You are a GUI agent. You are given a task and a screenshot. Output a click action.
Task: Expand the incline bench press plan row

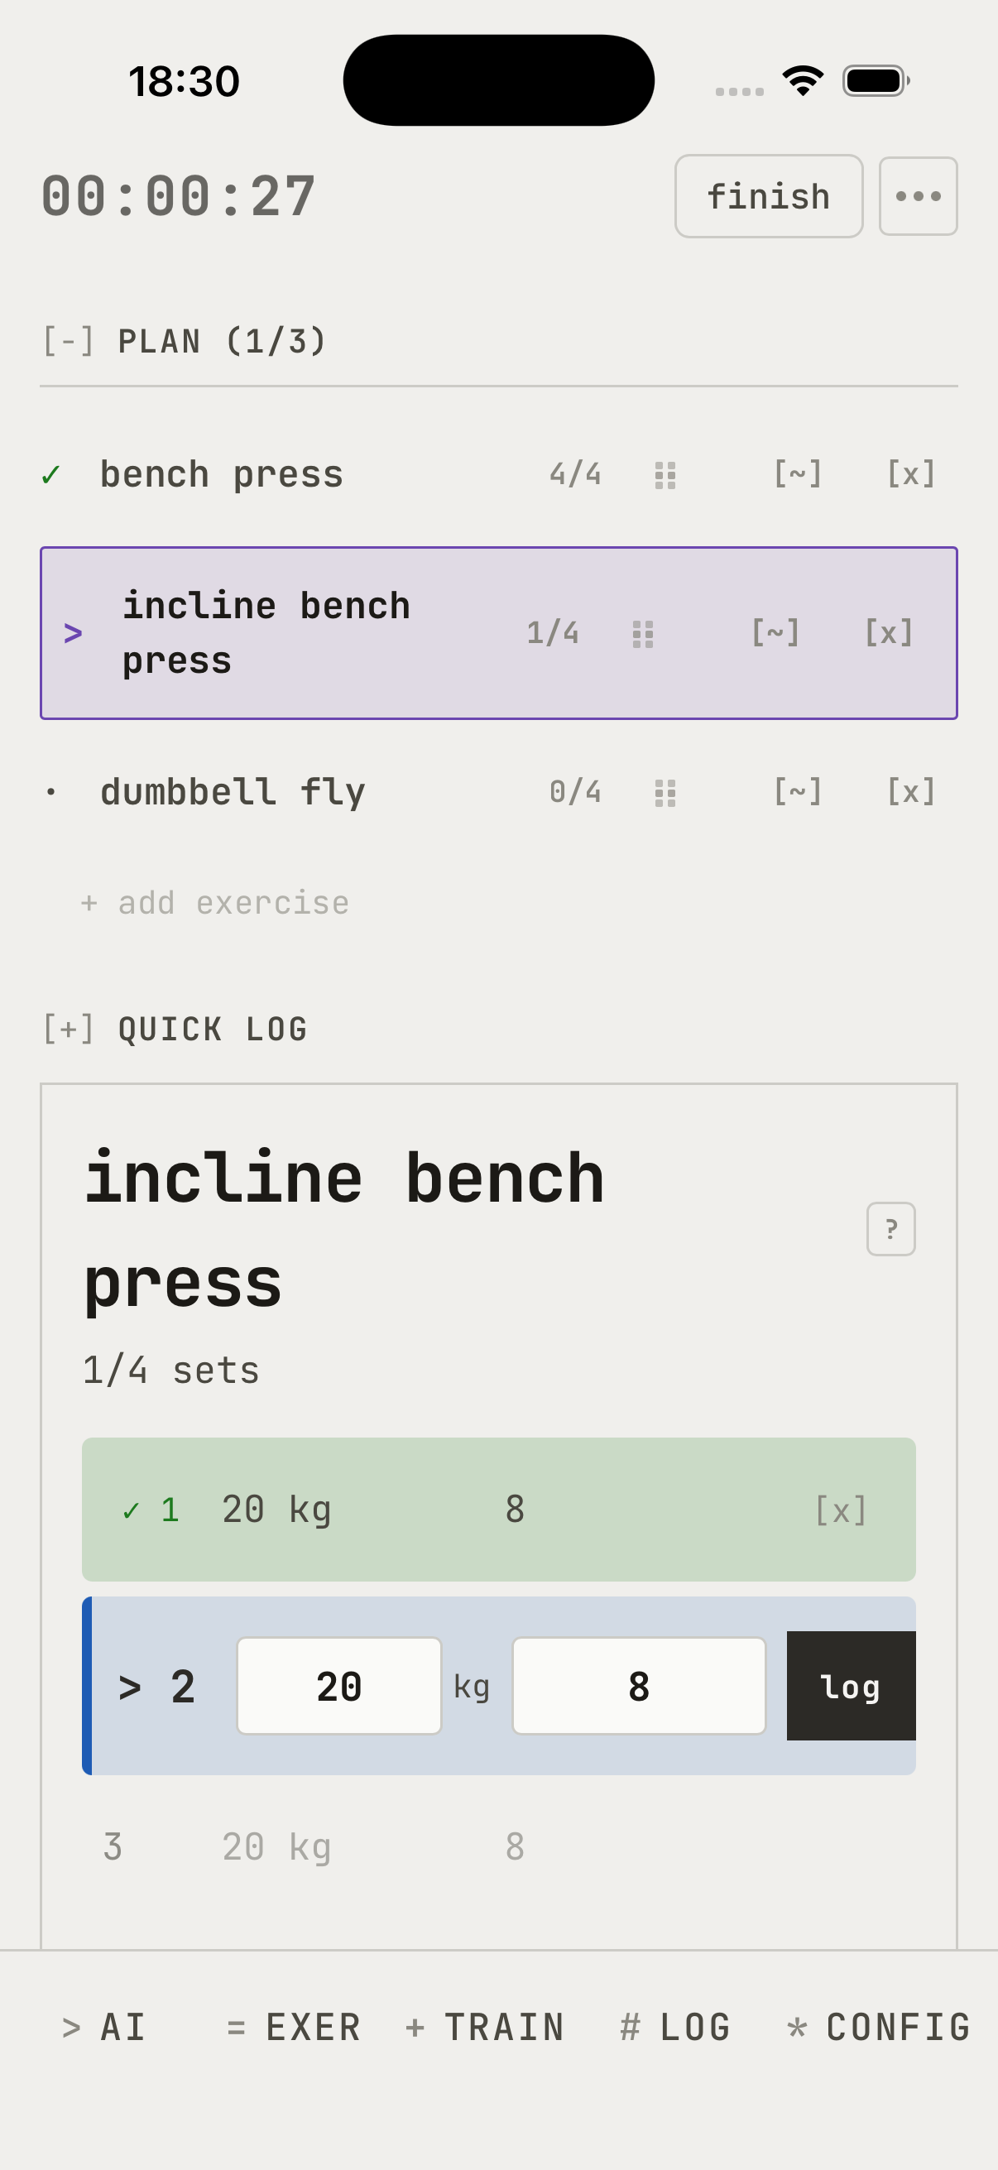tap(74, 632)
